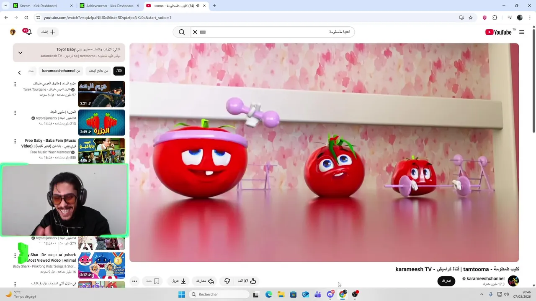Screen dimensions: 536x301
Task: Switch to 'Achievements - Kick Dashboard' tab
Action: (110, 6)
